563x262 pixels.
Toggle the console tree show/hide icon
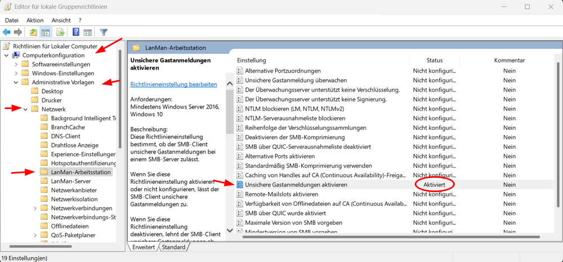[45, 32]
